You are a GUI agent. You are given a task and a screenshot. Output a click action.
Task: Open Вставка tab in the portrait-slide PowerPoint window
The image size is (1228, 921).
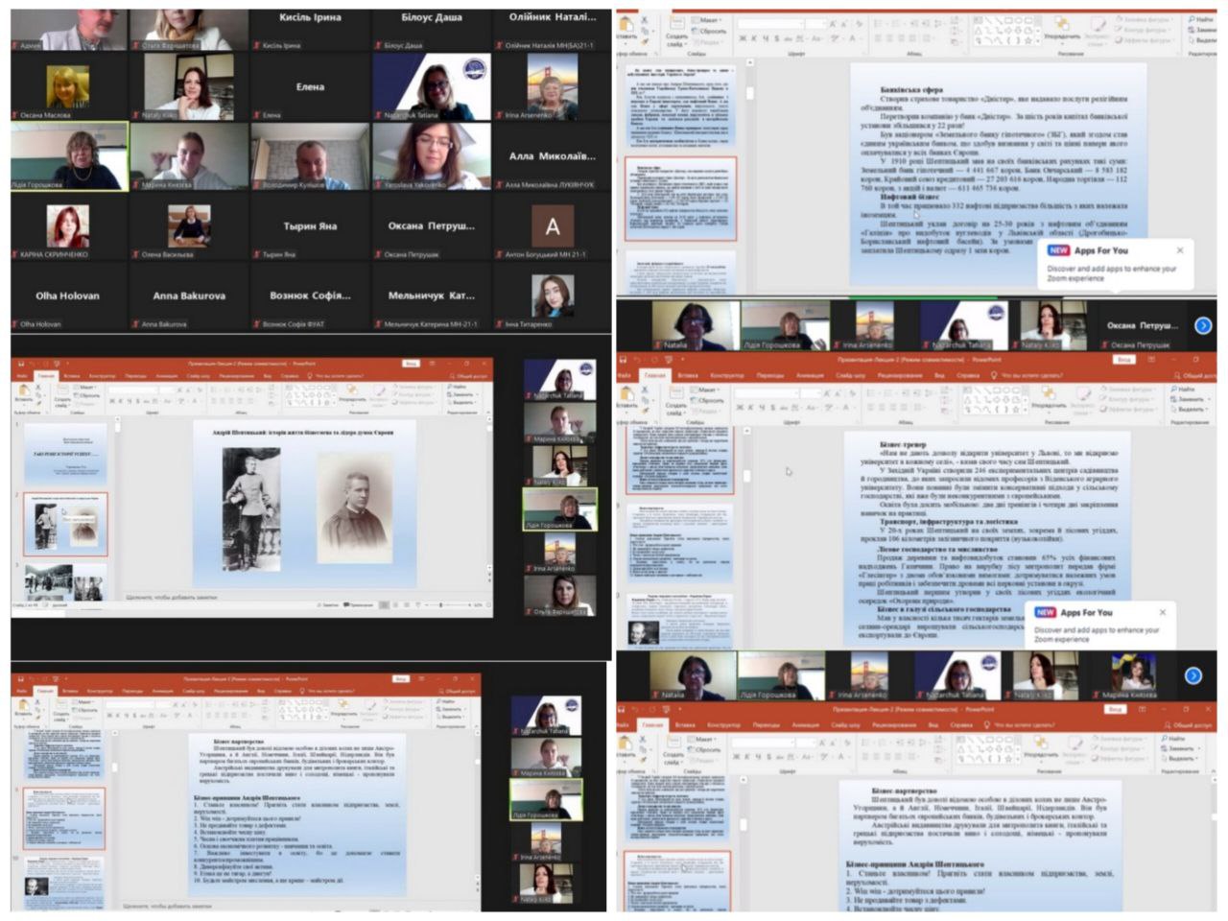72,376
